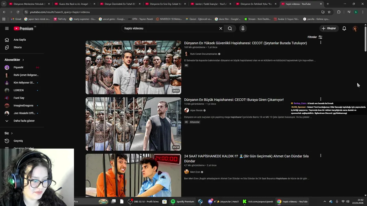Image resolution: width=367 pixels, height=206 pixels.
Task: Switch to Guess the Real vs A.I. tab
Action: 75,4
